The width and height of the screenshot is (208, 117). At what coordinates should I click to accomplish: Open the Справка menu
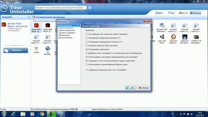(x=196, y=13)
